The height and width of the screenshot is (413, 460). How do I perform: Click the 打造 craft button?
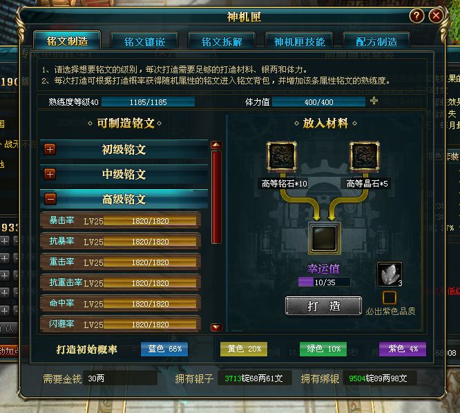(x=323, y=306)
